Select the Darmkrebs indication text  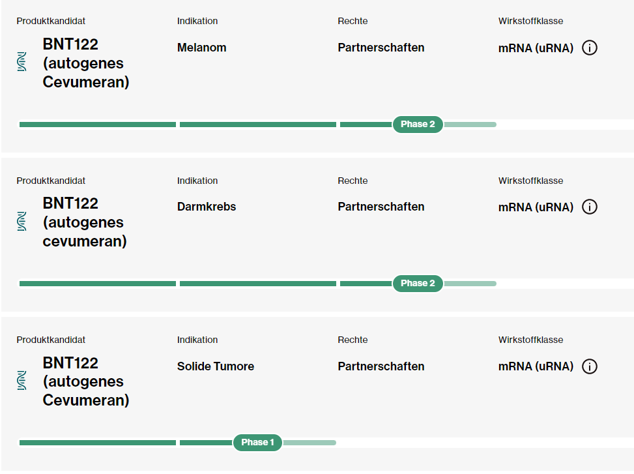pyautogui.click(x=206, y=207)
